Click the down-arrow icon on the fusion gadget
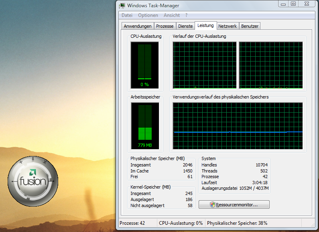The width and height of the screenshot is (319, 232). [33, 159]
